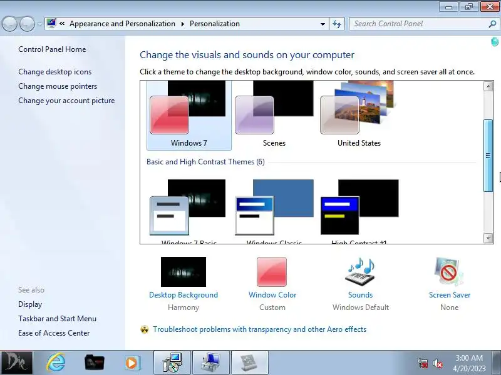Choose the Scenes theme
501x375 pixels.
point(274,114)
